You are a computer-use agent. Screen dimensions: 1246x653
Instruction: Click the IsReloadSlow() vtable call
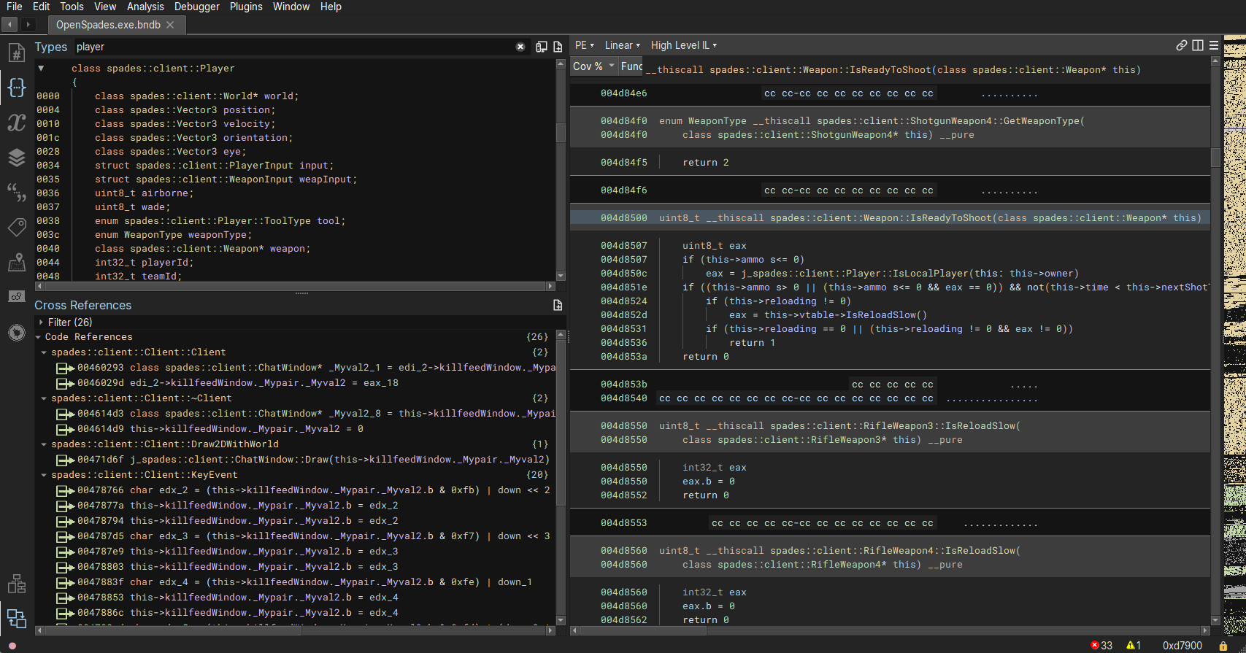click(845, 315)
